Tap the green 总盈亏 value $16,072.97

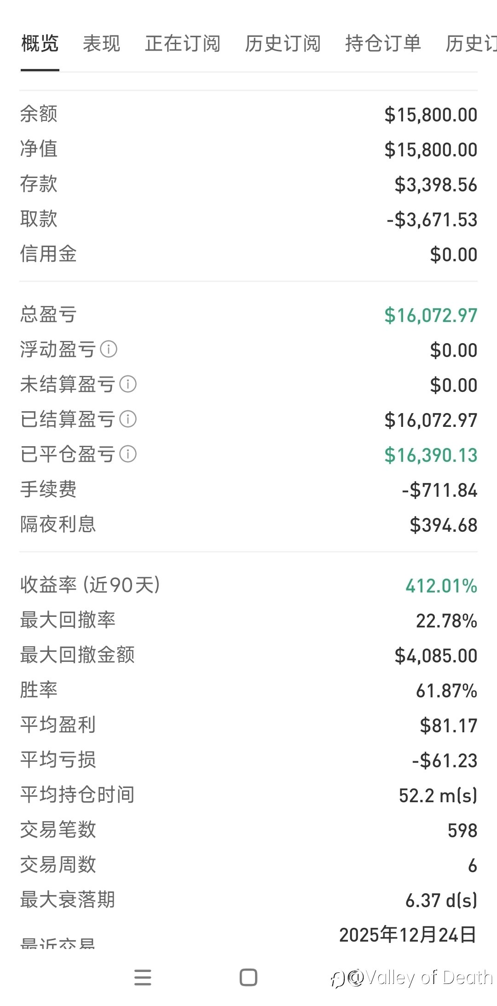[x=431, y=316]
